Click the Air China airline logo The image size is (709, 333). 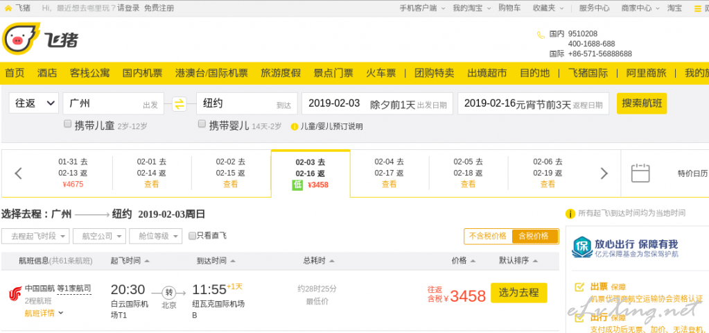pyautogui.click(x=15, y=294)
